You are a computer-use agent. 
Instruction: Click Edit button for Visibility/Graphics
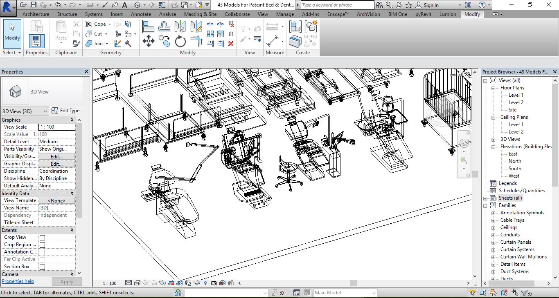coord(56,157)
